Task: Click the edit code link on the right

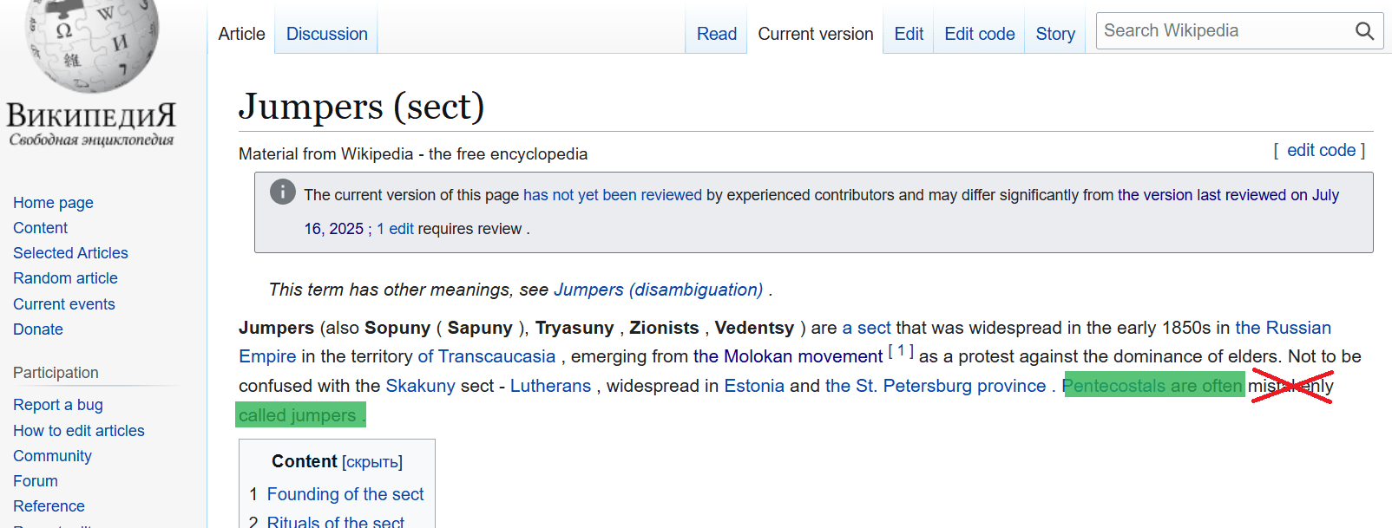Action: (1321, 150)
